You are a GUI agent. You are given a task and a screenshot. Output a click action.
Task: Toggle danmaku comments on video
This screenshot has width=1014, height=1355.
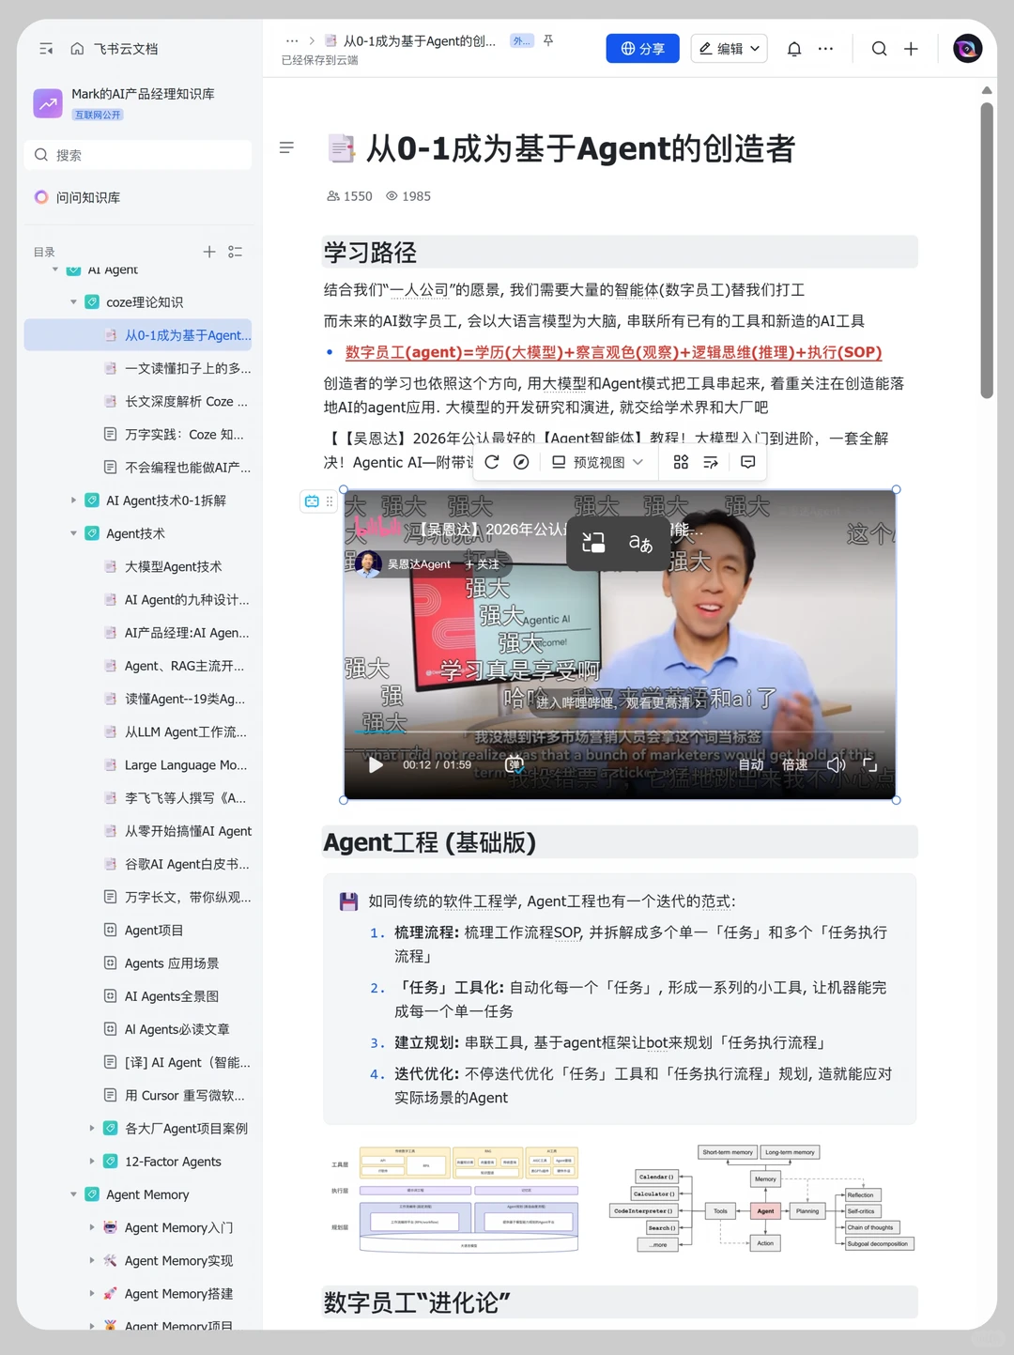tap(514, 764)
